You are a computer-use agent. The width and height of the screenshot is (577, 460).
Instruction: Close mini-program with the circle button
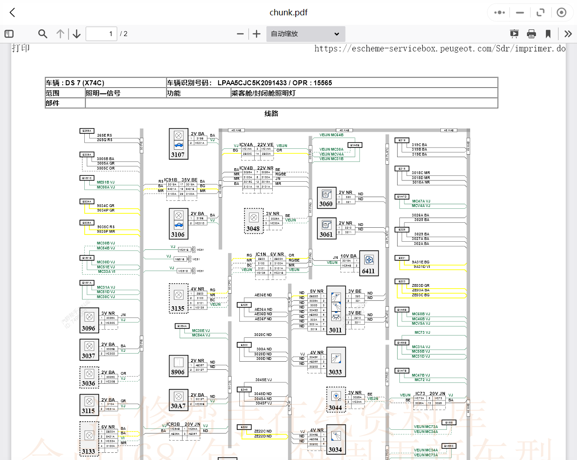[561, 13]
